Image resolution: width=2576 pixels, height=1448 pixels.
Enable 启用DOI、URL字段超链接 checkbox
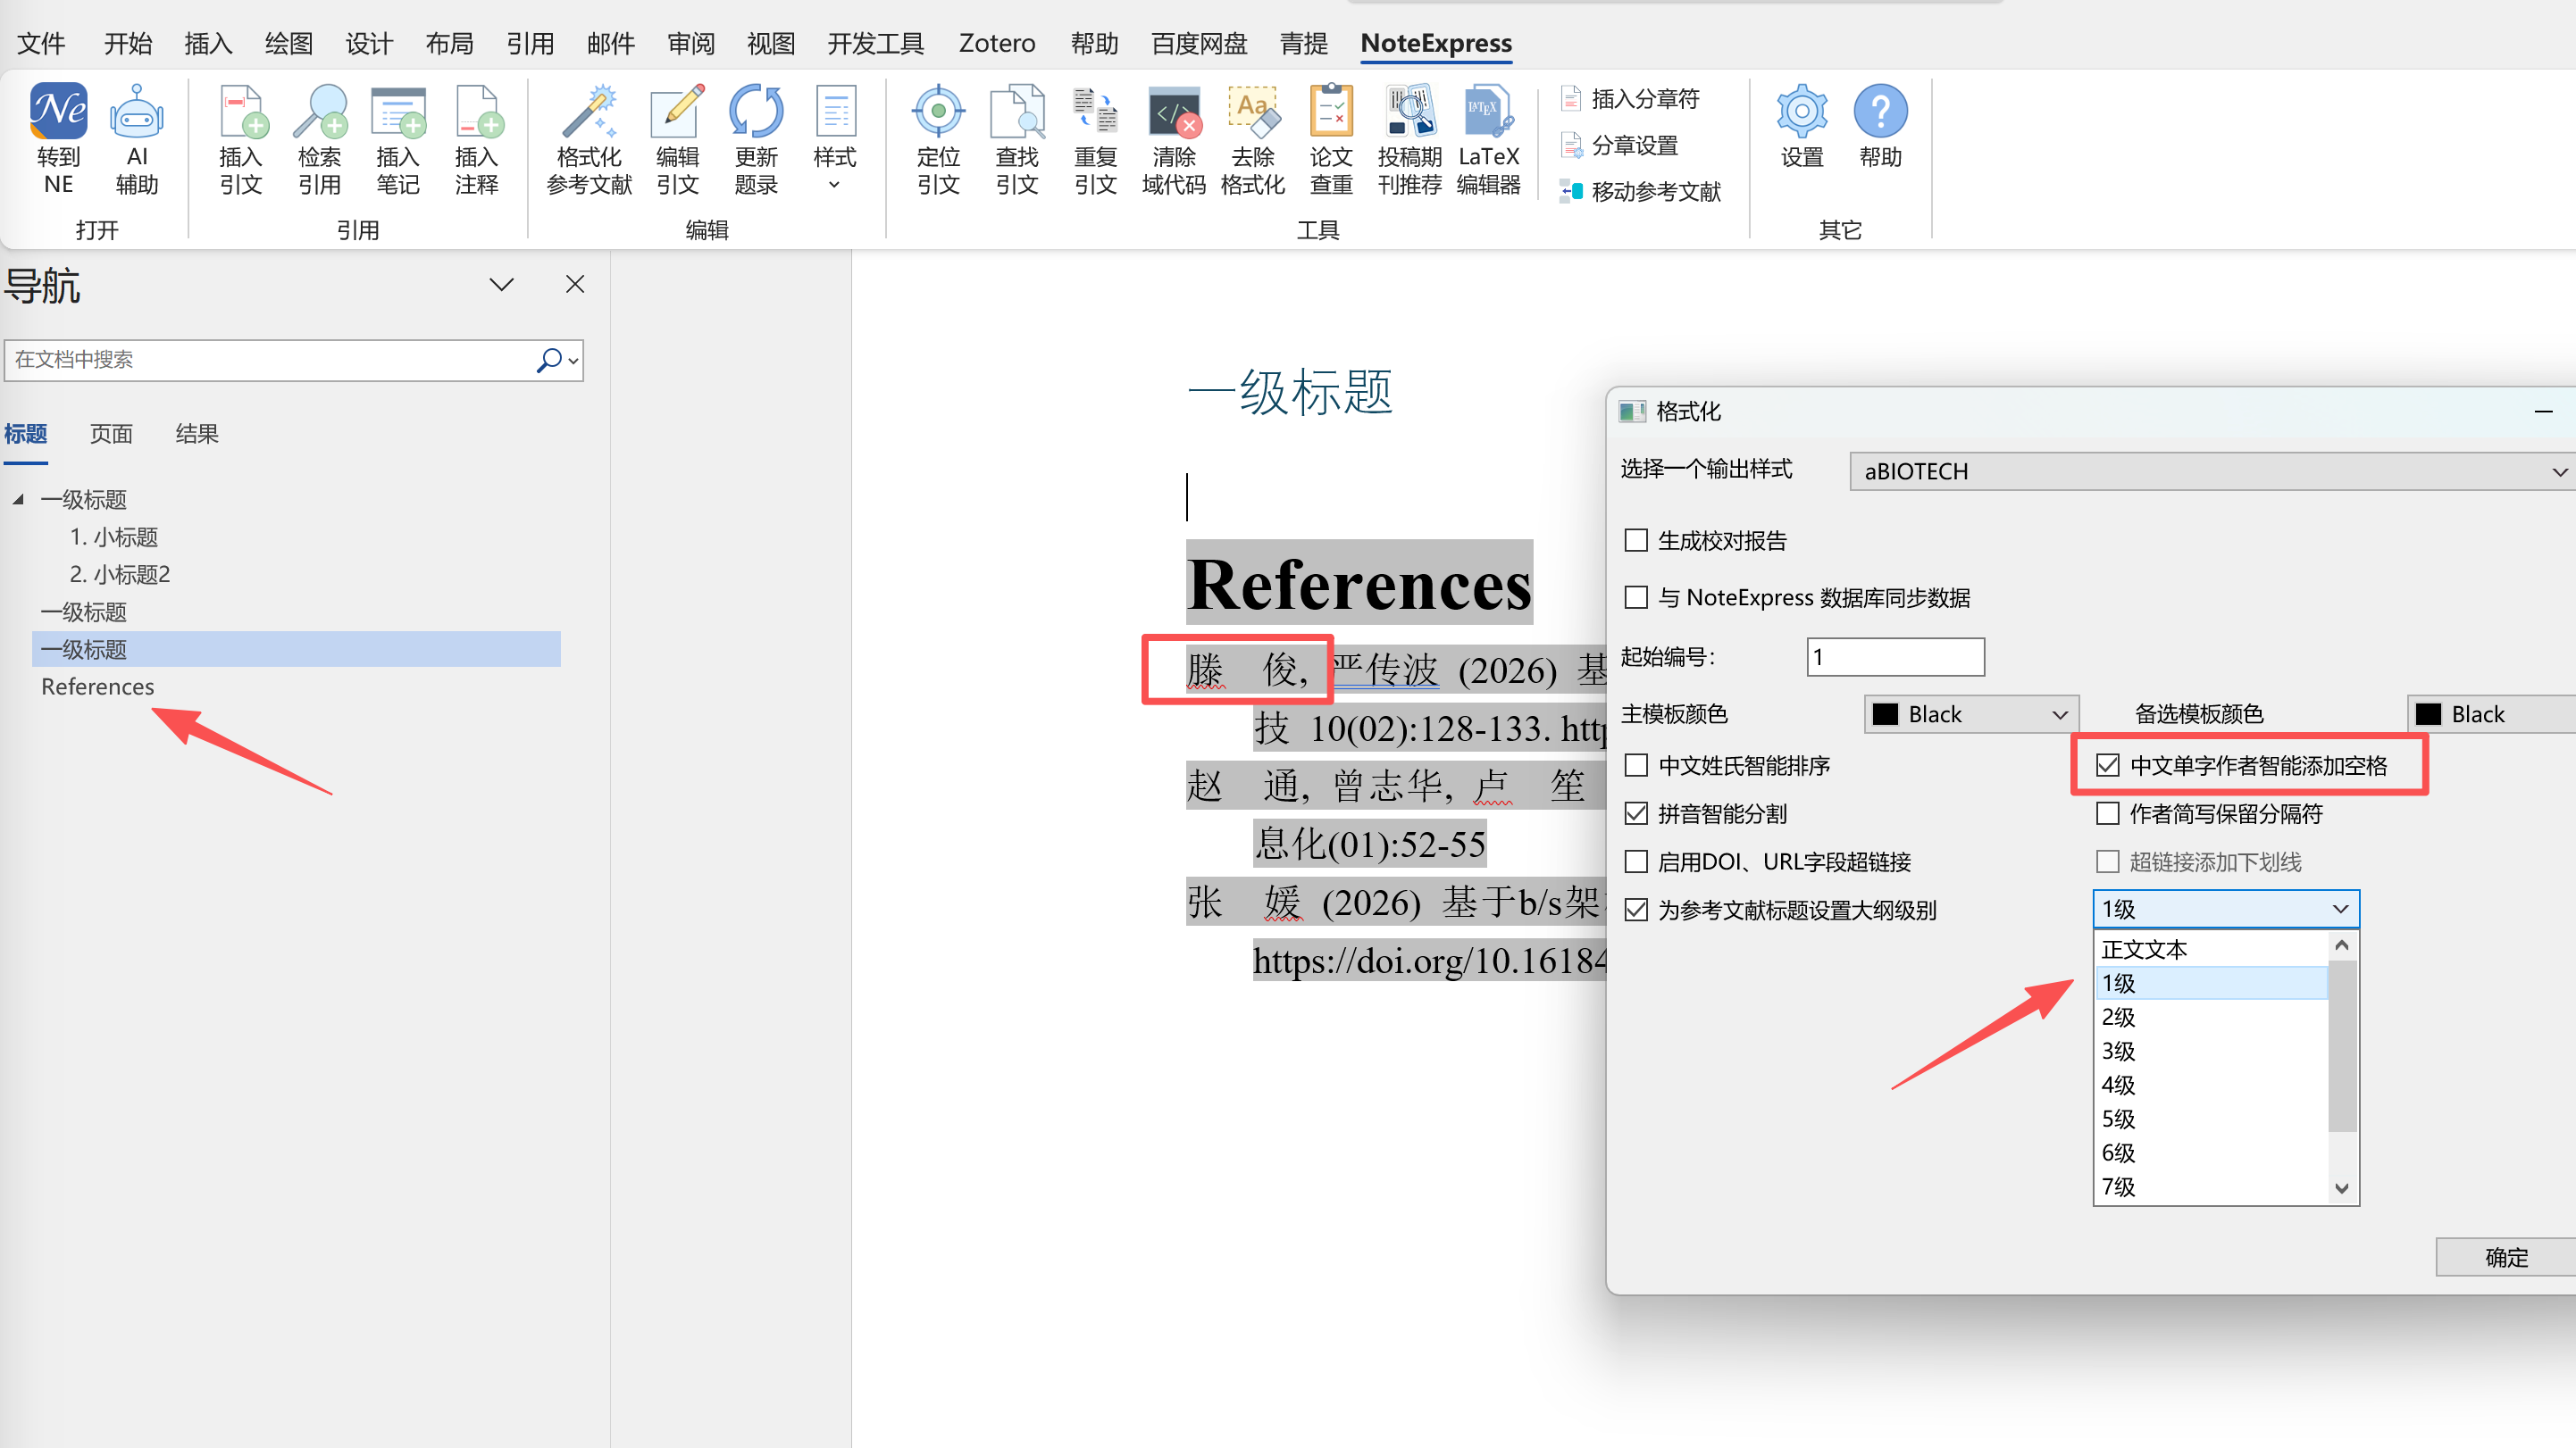click(1636, 861)
